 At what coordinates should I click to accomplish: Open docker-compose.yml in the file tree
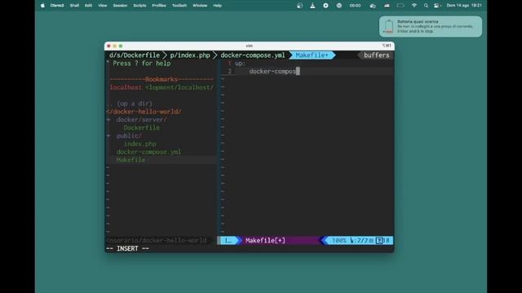[148, 152]
